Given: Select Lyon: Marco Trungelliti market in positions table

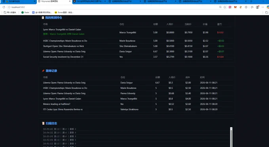Looking at the screenshot, I should [x=62, y=30].
